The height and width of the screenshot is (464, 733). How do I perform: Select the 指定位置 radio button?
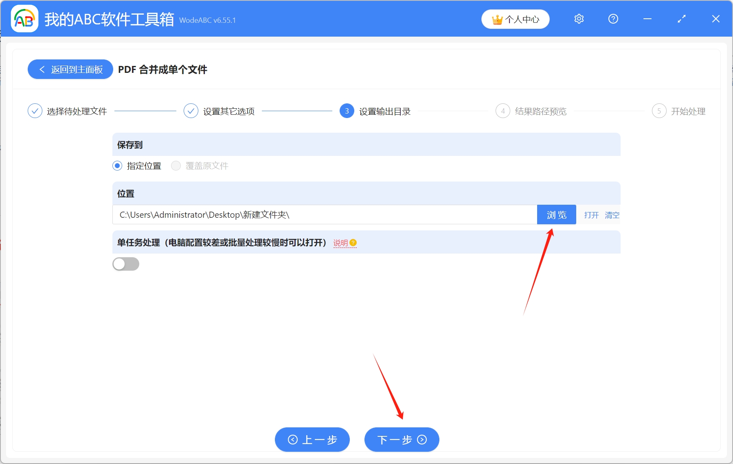tap(117, 166)
